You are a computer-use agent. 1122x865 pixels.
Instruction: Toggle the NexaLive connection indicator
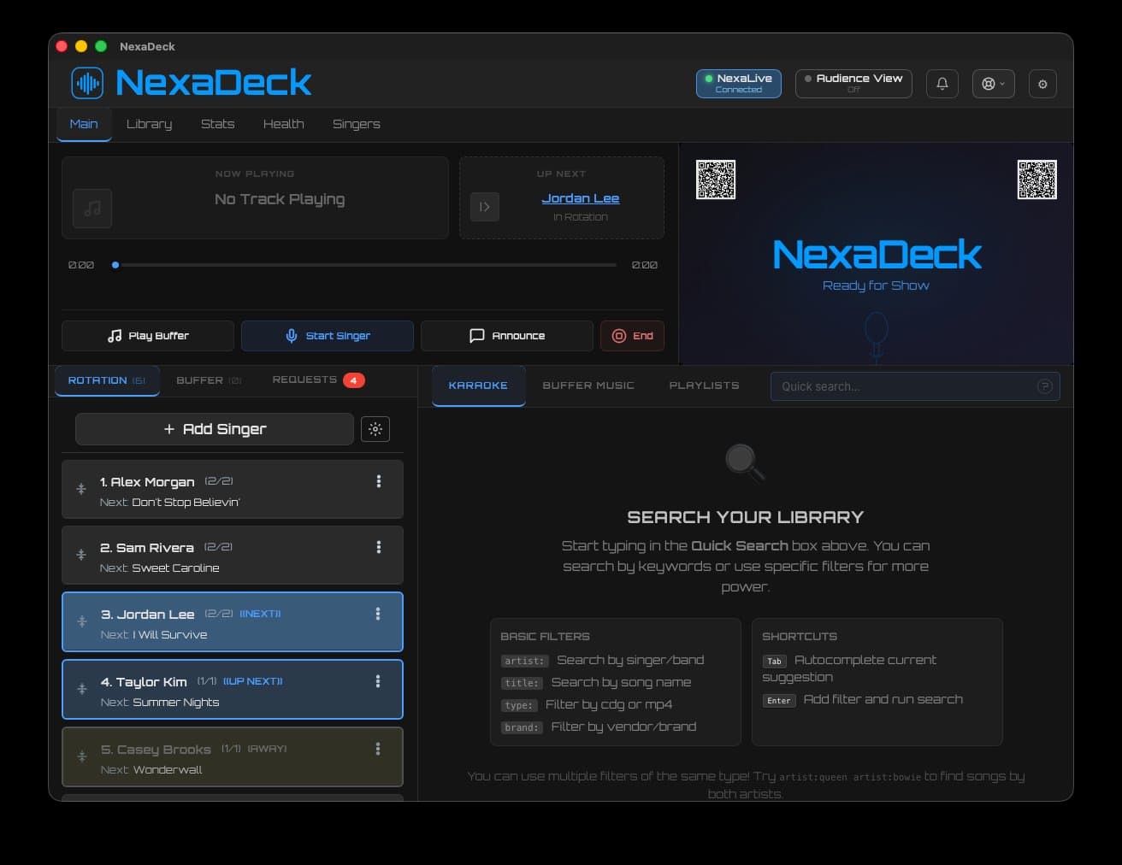pyautogui.click(x=738, y=83)
